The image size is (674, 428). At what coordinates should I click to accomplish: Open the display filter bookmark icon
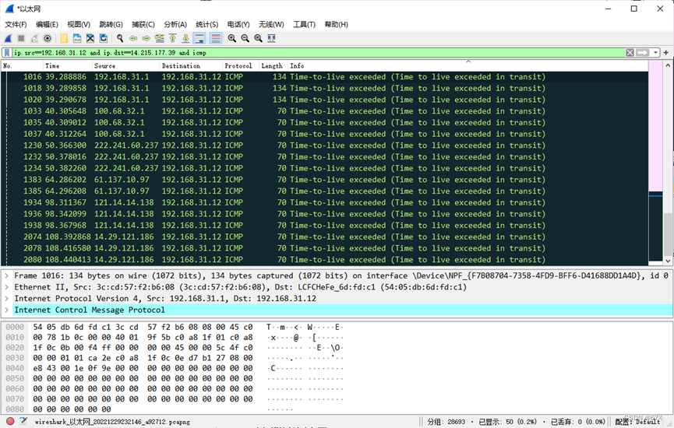point(7,53)
